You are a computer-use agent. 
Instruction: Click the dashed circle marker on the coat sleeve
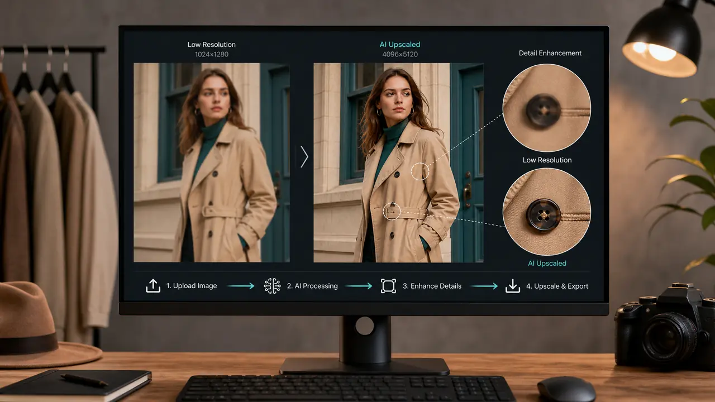[420, 171]
